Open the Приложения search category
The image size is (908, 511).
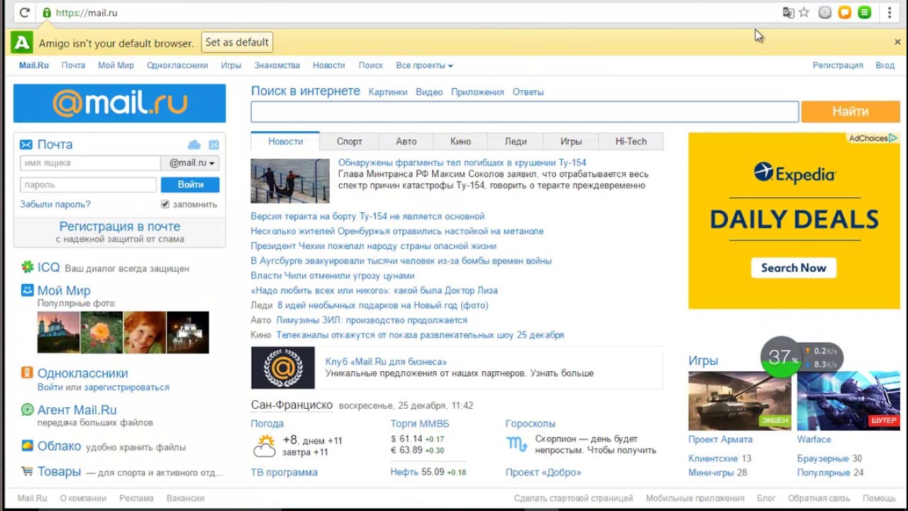point(477,92)
